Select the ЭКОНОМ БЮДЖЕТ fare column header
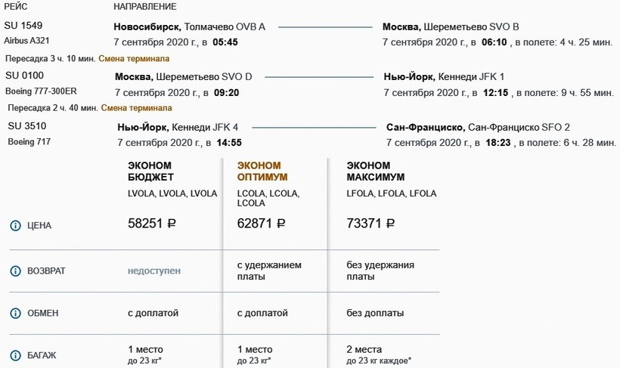This screenshot has height=368, width=620. 151,172
